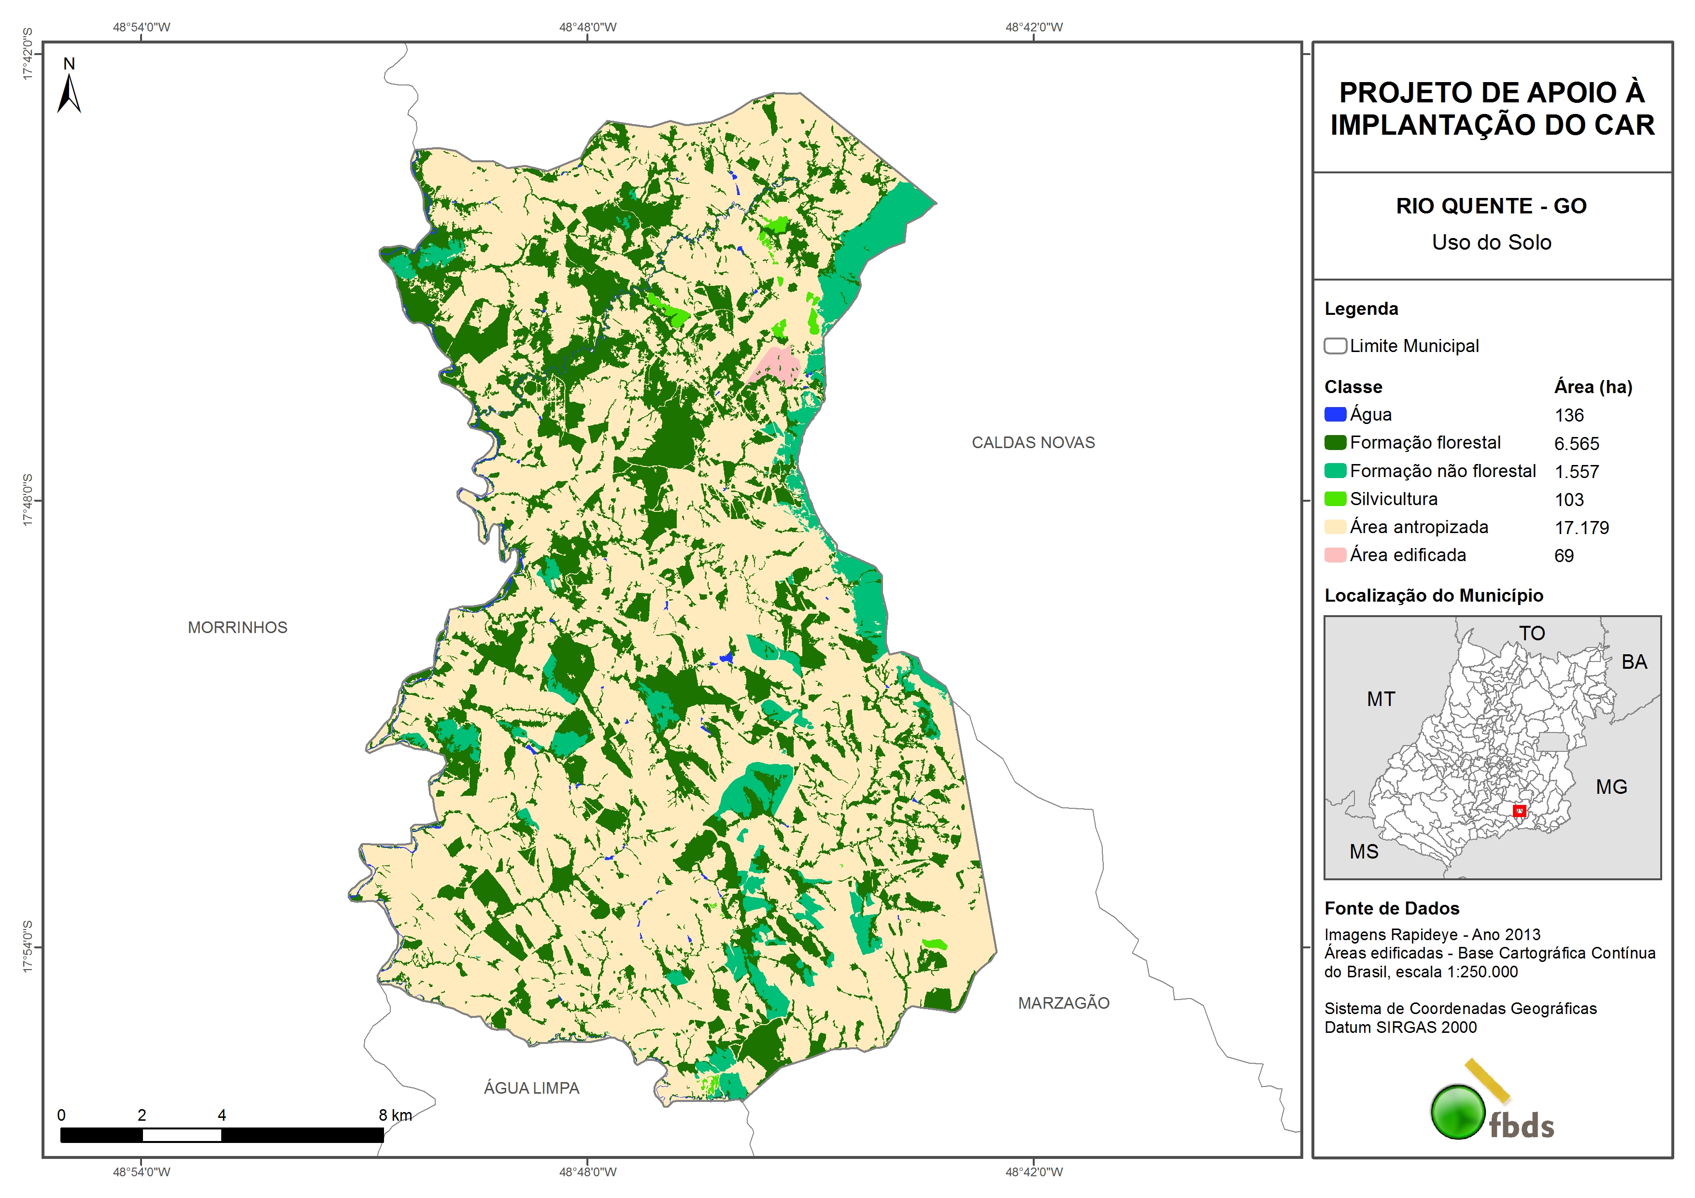This screenshot has height=1198, width=1695.
Task: Click the Área antropizada beige swatch
Action: click(1335, 526)
